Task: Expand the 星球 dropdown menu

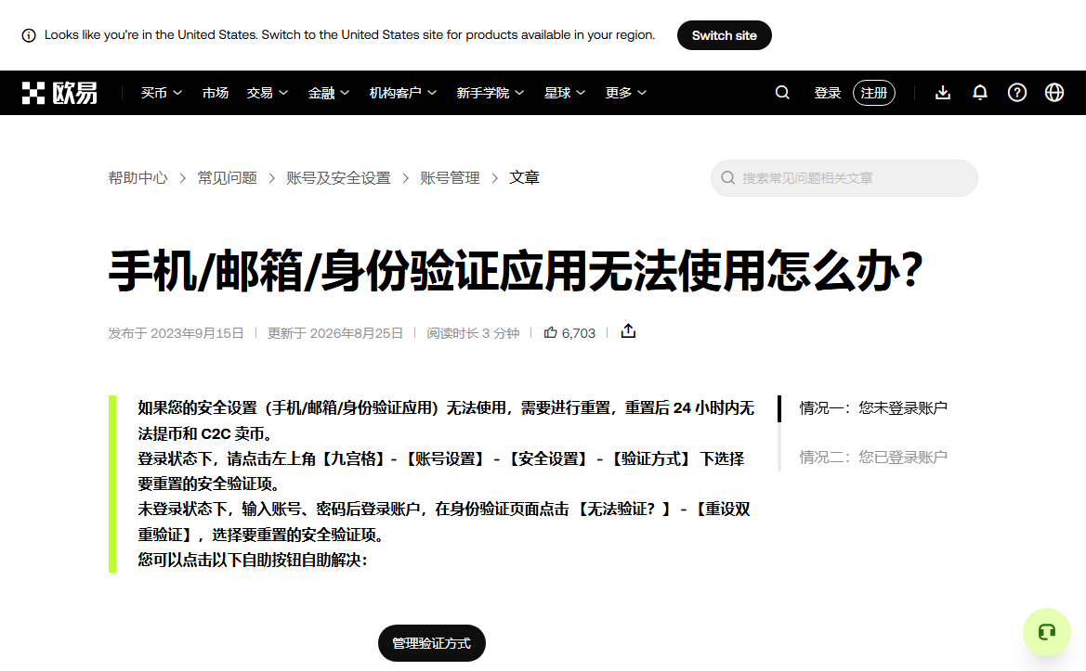Action: point(565,93)
